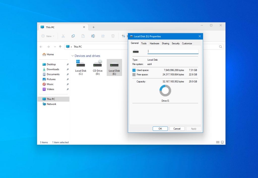The image size is (258, 178).
Task: Click the Delete trash icon
Action: [x=113, y=36]
